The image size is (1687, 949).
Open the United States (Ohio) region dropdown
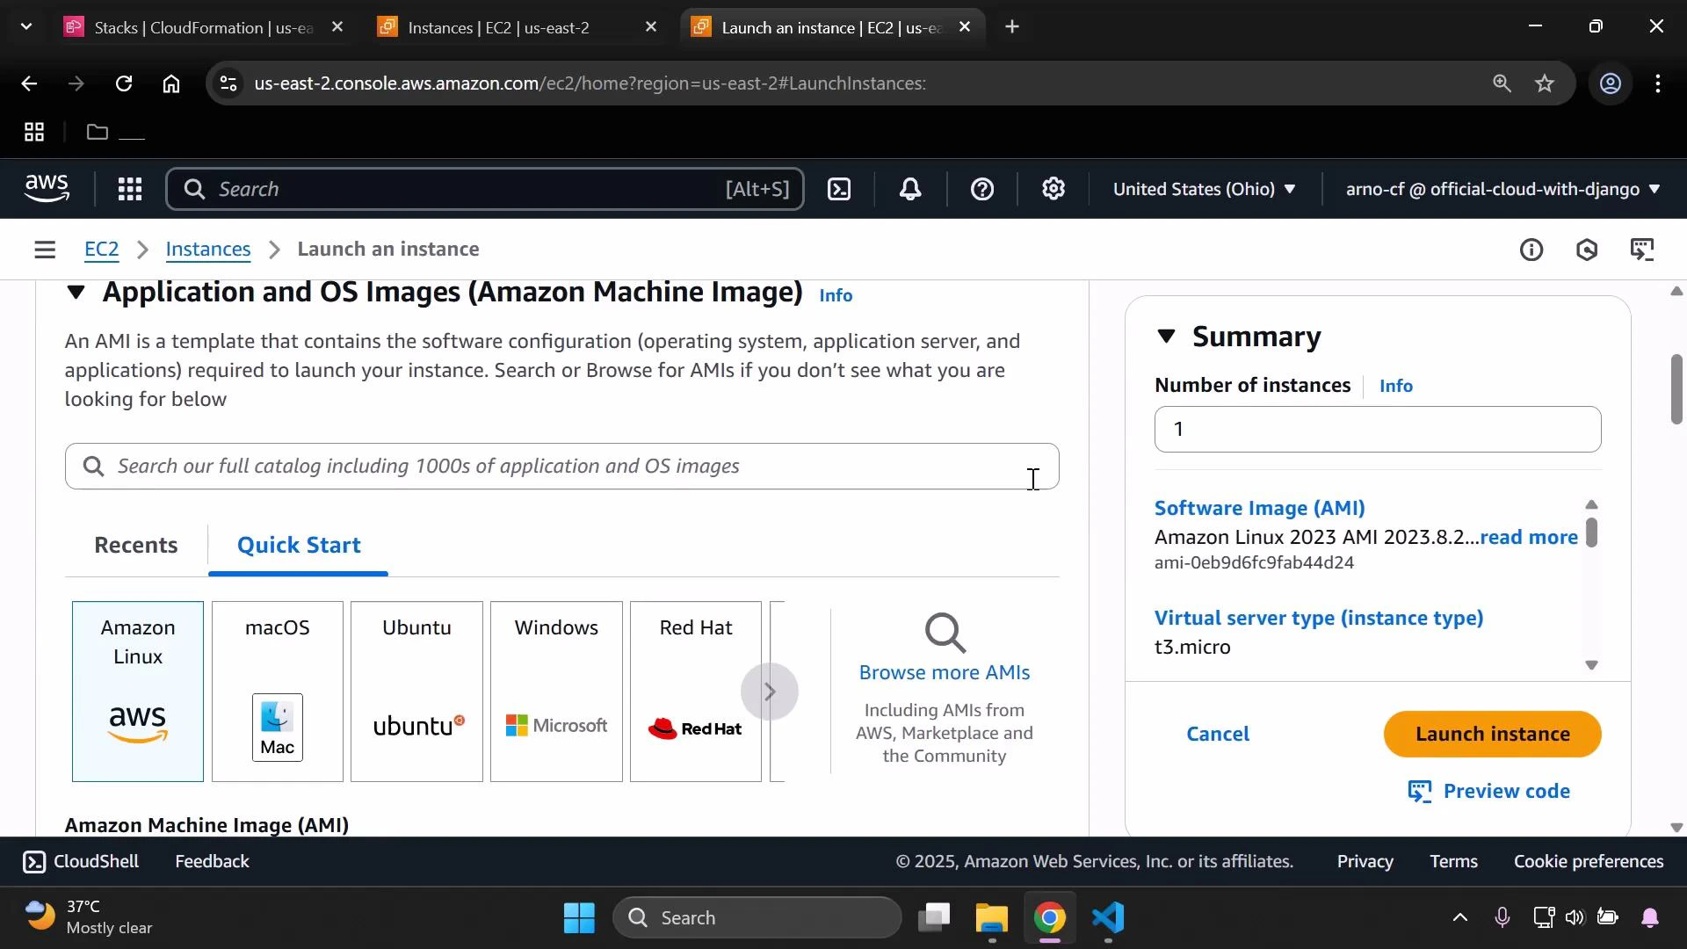[x=1204, y=189]
